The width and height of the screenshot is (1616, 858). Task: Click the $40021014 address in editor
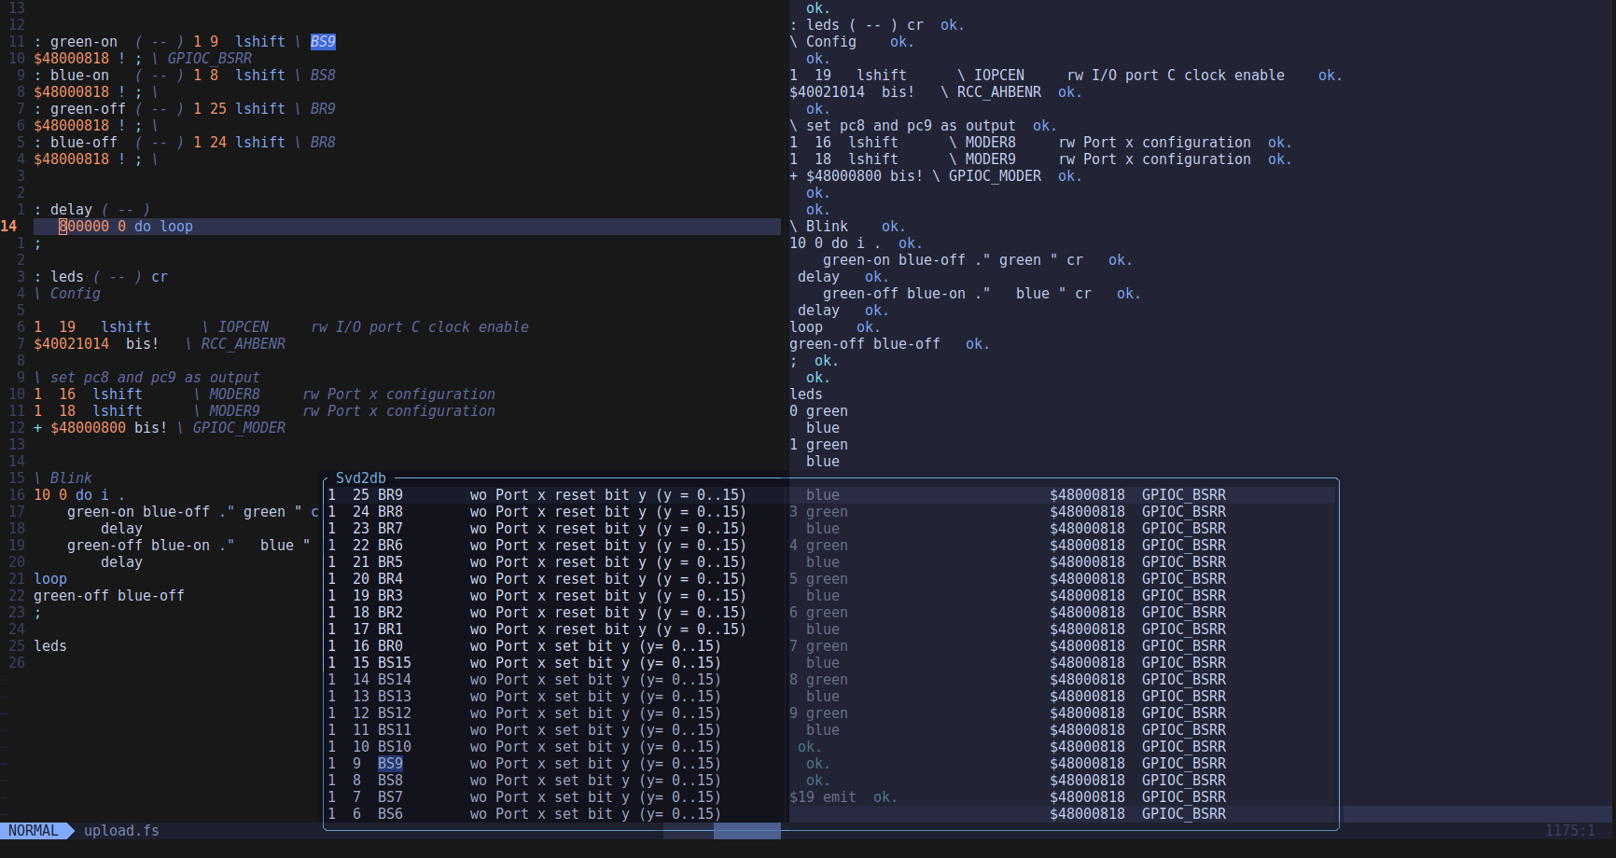tap(71, 344)
